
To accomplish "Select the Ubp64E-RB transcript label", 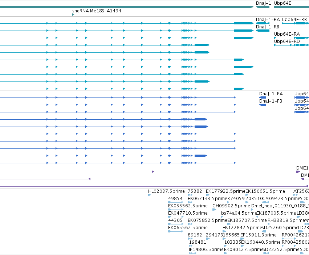I will pos(294,20).
